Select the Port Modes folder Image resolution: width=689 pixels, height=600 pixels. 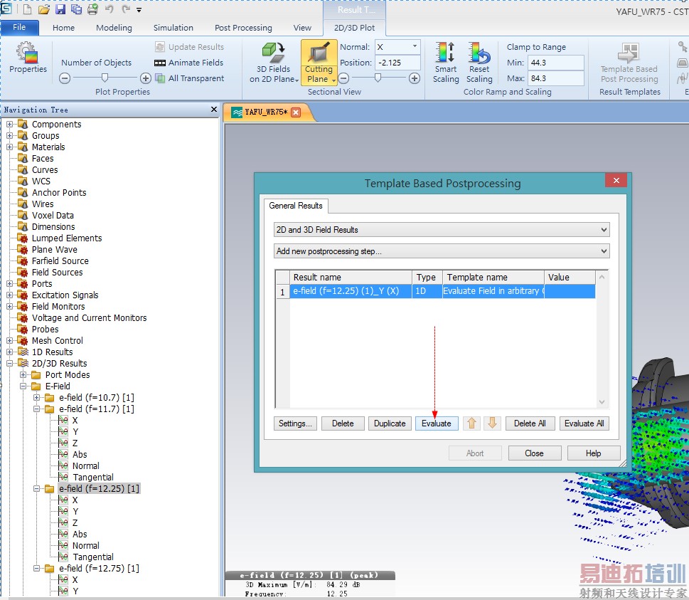click(x=68, y=375)
